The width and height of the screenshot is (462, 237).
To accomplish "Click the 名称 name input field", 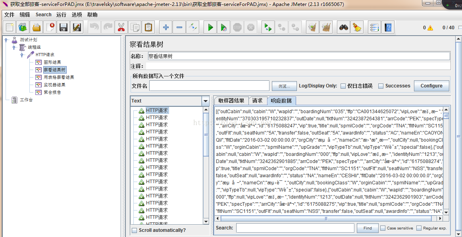I will point(298,56).
